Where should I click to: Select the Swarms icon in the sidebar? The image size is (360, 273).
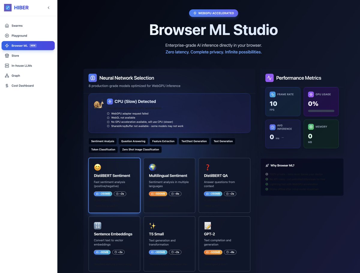click(x=6, y=25)
